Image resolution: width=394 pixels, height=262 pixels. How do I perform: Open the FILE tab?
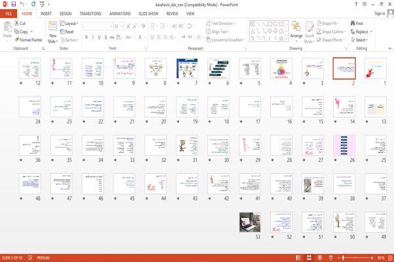pos(9,14)
